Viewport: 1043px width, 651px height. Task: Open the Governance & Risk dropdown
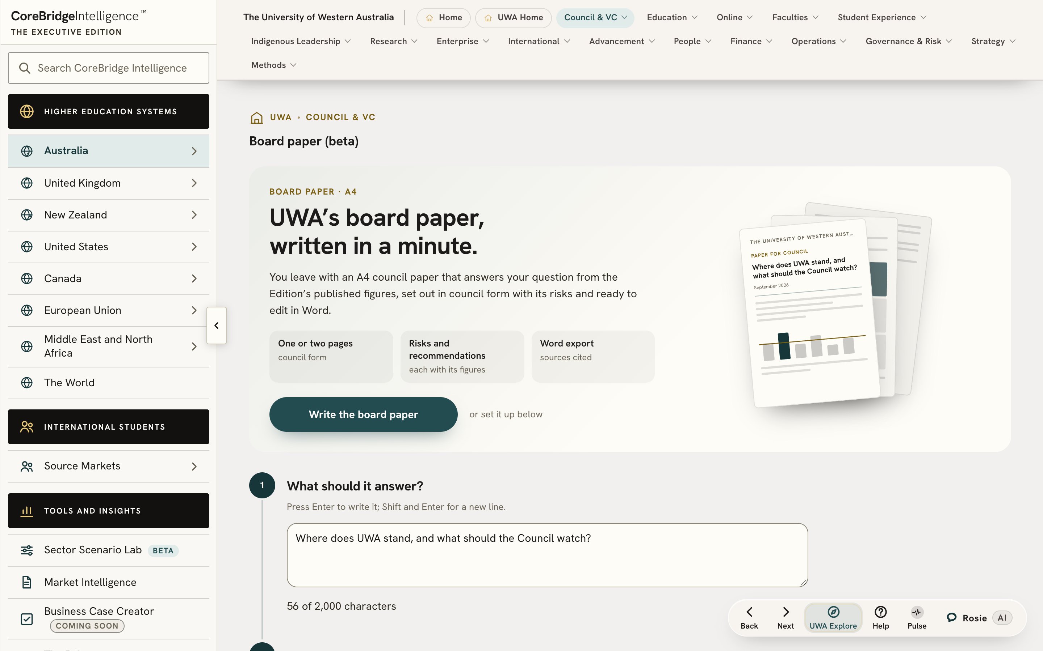click(x=909, y=41)
